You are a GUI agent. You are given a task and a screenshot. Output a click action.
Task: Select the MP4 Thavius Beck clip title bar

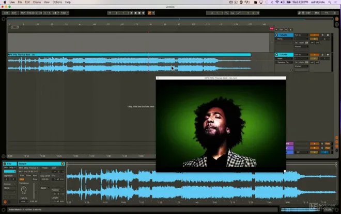(129, 55)
